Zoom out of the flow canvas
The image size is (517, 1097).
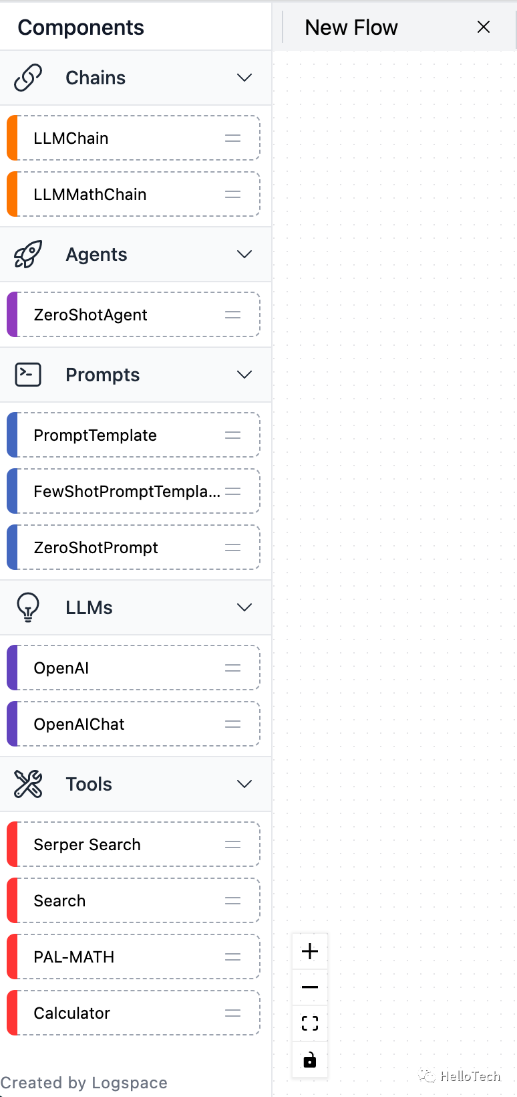pos(310,987)
